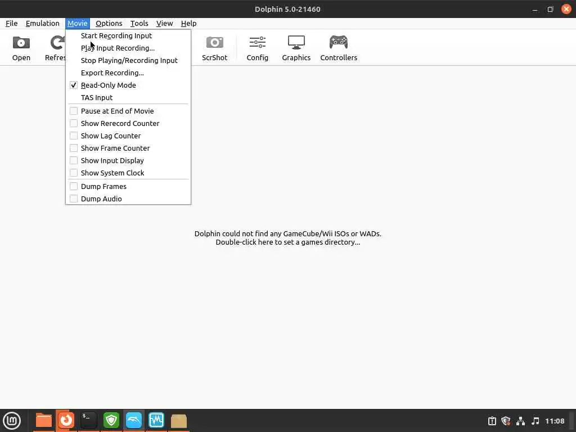This screenshot has width=576, height=432.
Task: Choose Export Recording...
Action: pos(128,73)
